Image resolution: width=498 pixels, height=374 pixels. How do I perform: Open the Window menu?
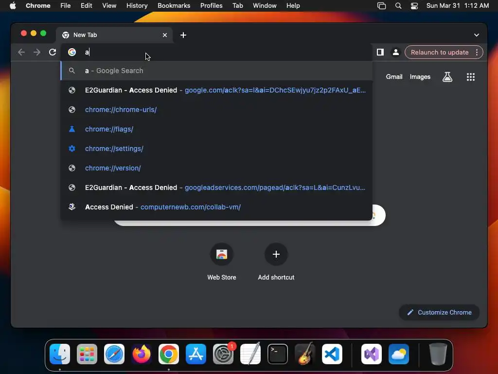pyautogui.click(x=265, y=6)
